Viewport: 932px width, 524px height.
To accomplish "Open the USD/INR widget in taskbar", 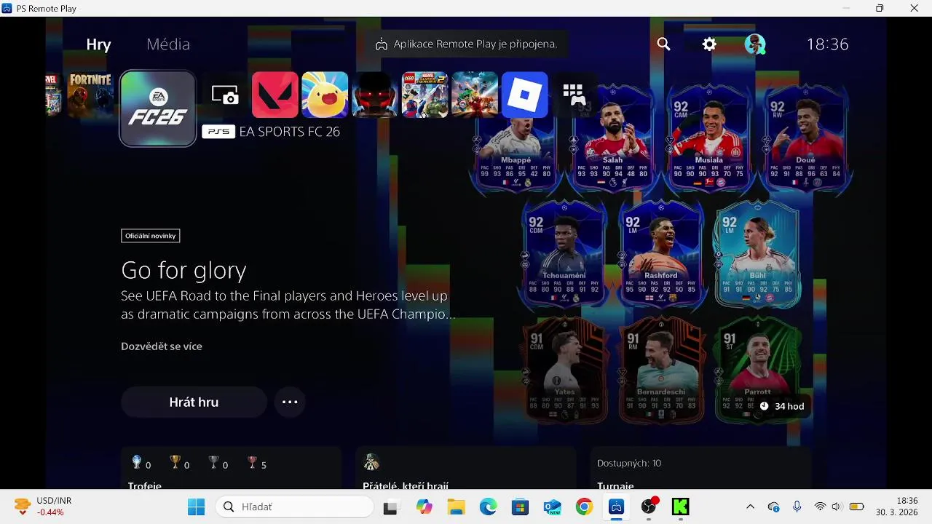I will click(44, 507).
